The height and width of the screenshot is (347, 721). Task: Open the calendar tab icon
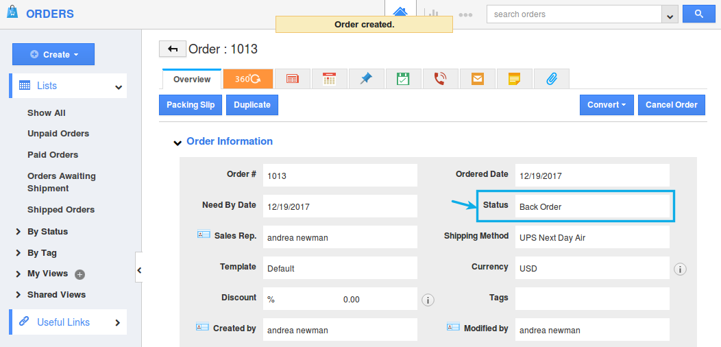[329, 79]
